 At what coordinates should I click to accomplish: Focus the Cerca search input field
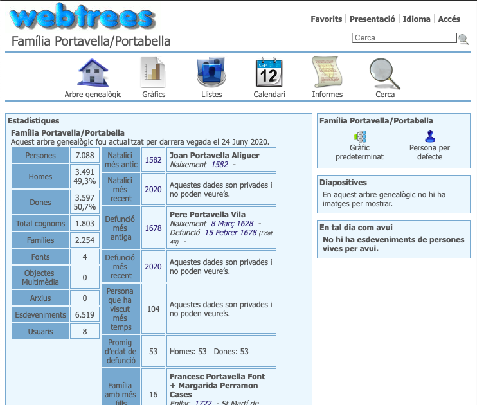[404, 38]
